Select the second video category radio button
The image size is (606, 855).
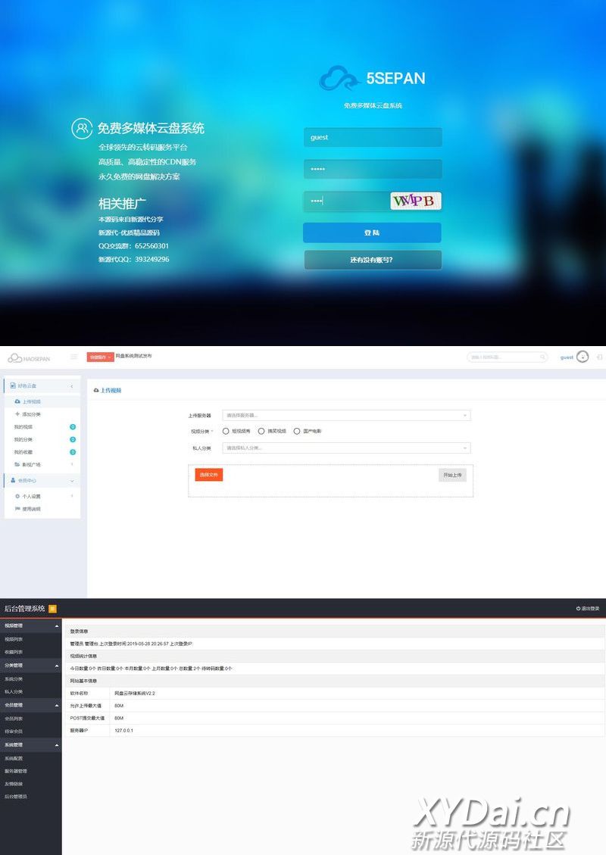(x=261, y=432)
